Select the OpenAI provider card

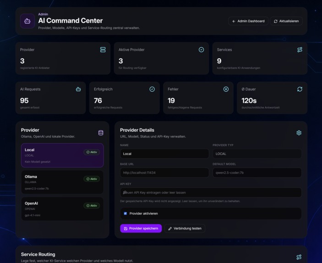point(62,209)
